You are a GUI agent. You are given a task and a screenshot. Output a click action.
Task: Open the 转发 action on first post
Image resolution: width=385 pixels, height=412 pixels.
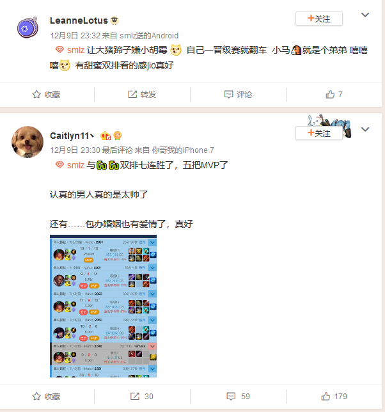click(x=142, y=94)
